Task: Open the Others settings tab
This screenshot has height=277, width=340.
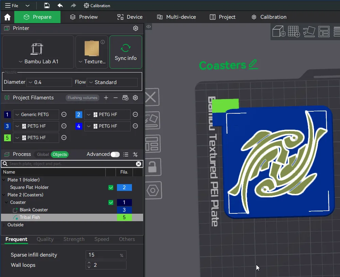Action: 127,239
